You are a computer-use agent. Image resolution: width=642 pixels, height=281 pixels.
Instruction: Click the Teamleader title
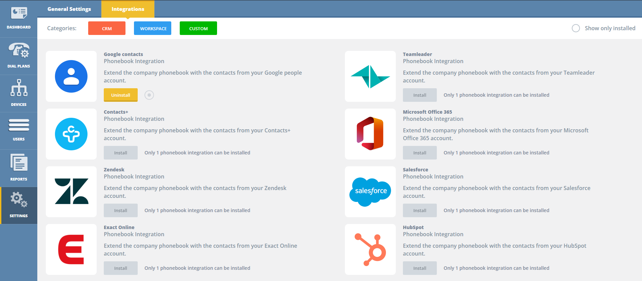pos(417,54)
